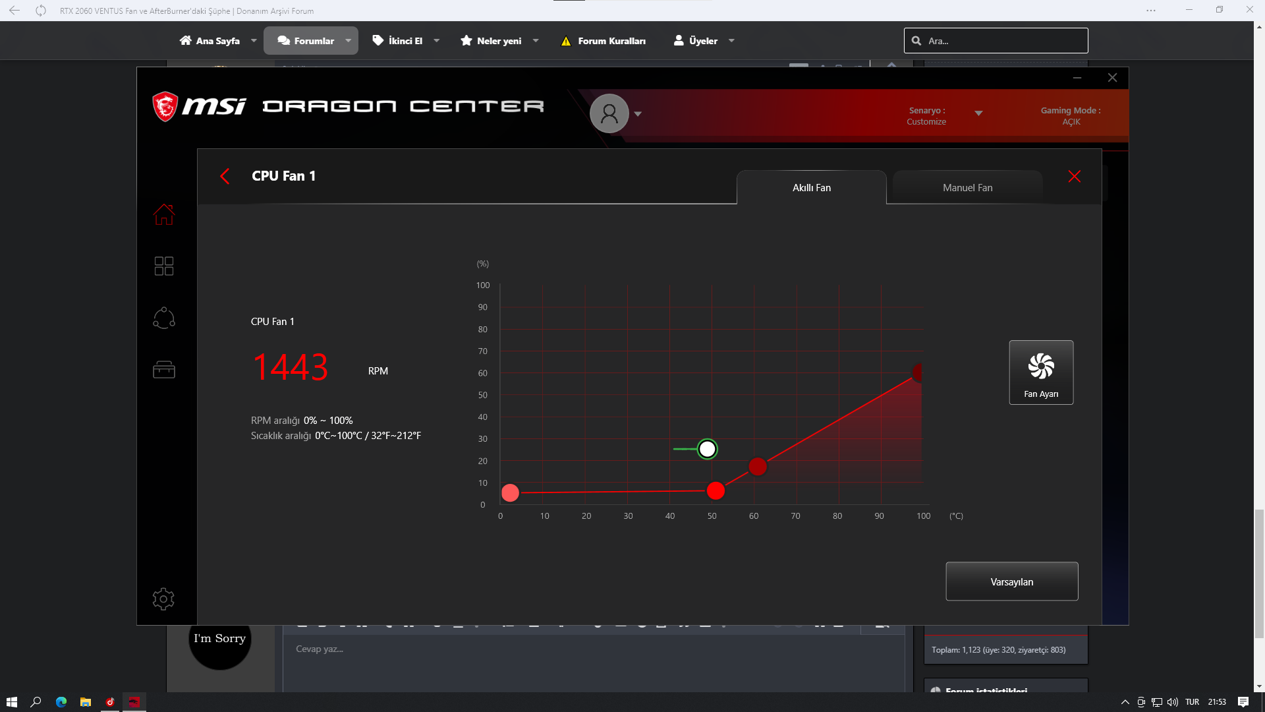This screenshot has height=712, width=1265.
Task: Click the browser page vertical scrollbar
Action: point(1259,574)
